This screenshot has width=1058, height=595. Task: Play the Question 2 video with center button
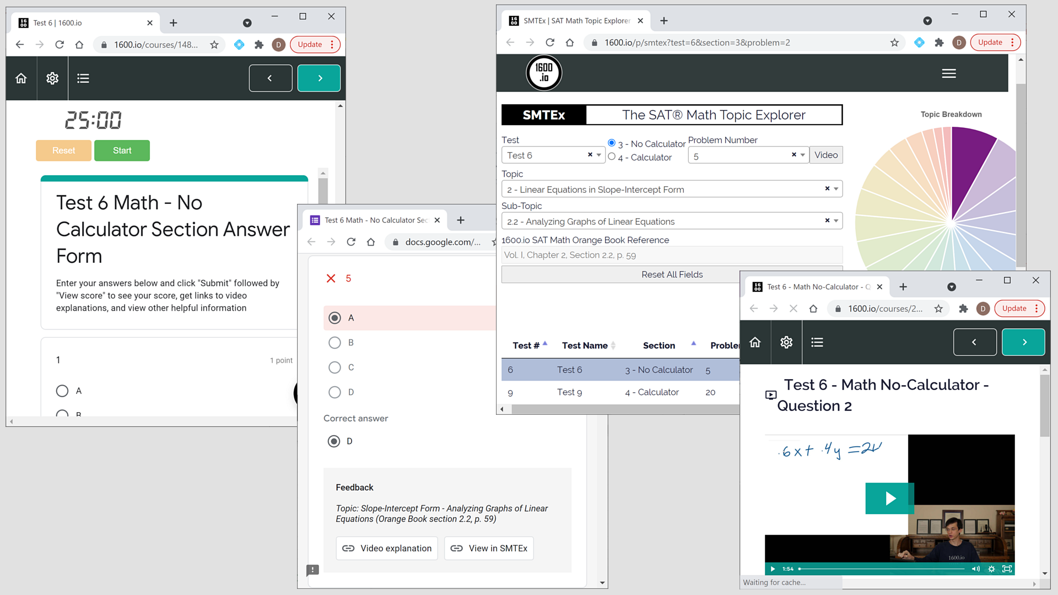890,498
